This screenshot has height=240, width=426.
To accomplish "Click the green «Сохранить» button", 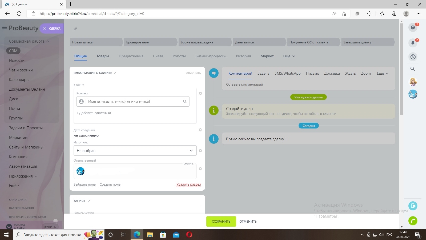I will [221, 221].
